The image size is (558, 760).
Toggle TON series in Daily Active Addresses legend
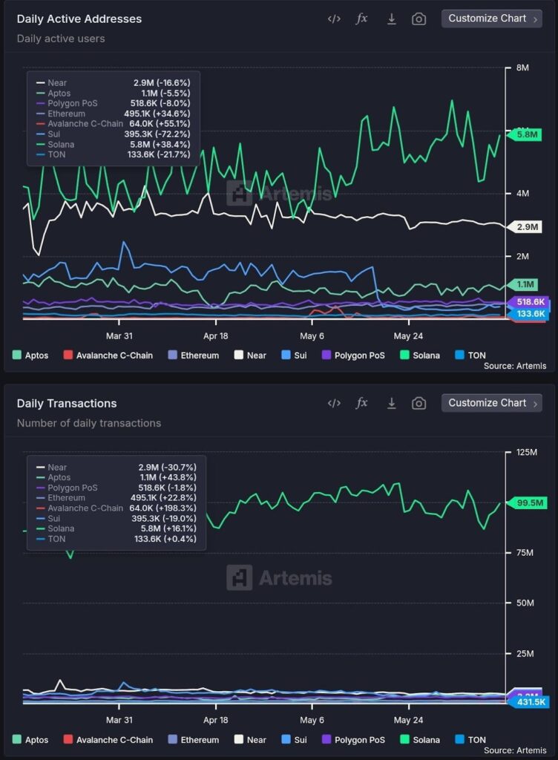click(470, 356)
